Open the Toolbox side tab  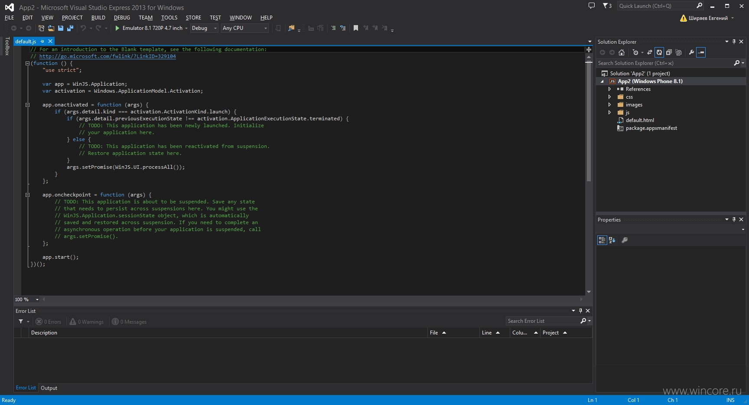pyautogui.click(x=7, y=46)
